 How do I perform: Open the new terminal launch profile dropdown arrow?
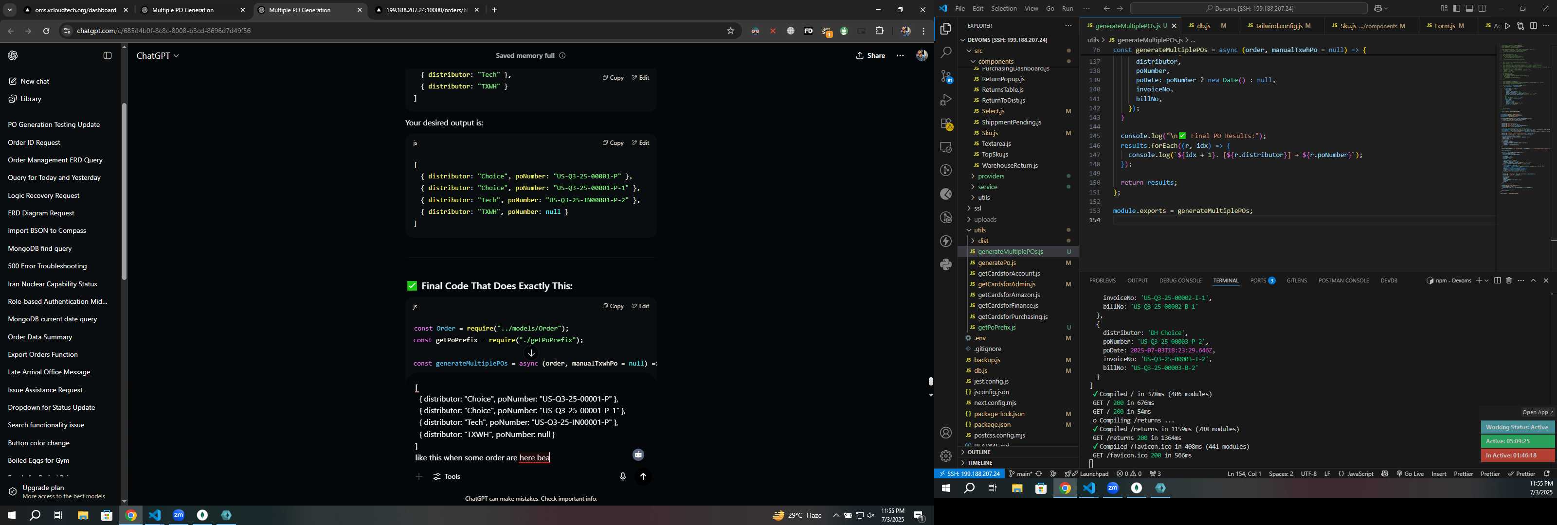(1486, 280)
